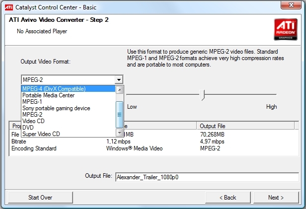Click the 1,12 mbps source bitrate
The height and width of the screenshot is (209, 306).
pyautogui.click(x=118, y=141)
